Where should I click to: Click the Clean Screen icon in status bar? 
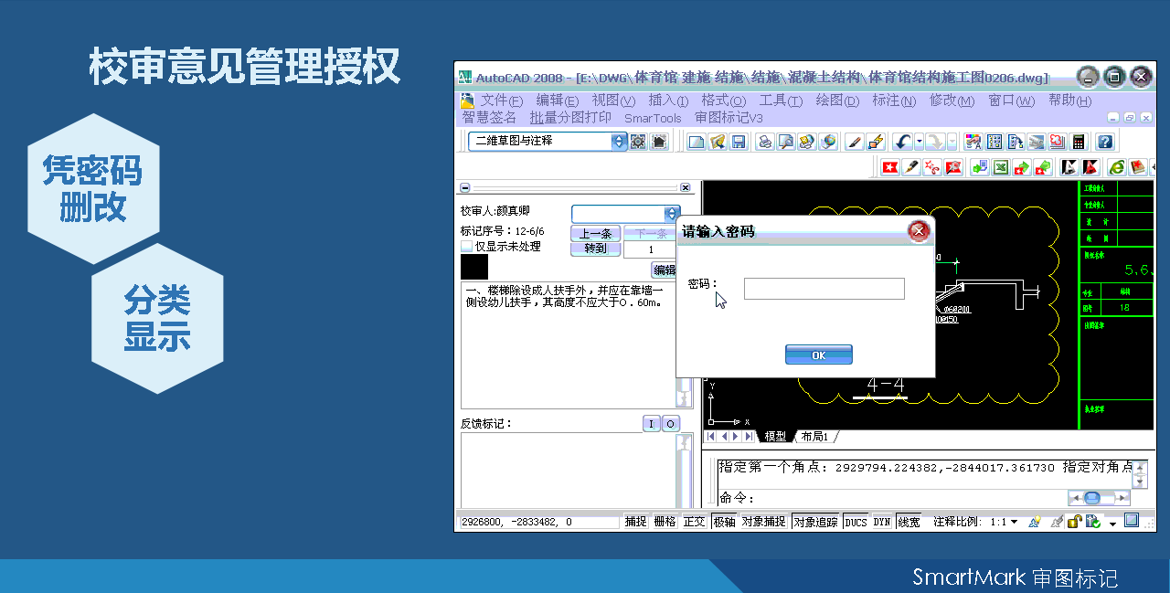pyautogui.click(x=1131, y=521)
